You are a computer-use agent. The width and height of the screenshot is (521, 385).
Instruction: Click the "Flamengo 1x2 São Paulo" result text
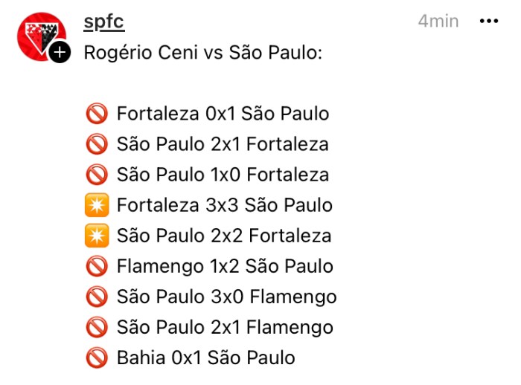point(225,267)
